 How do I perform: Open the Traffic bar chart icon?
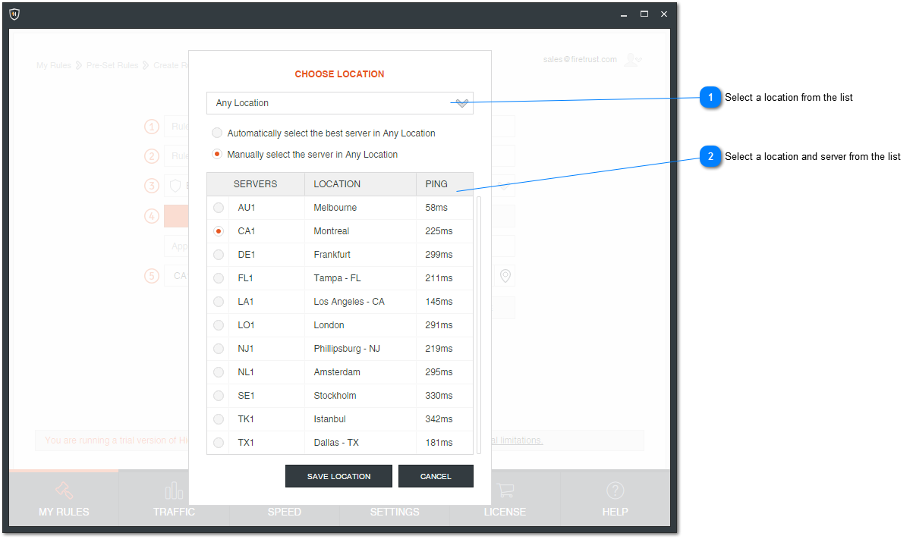[174, 490]
